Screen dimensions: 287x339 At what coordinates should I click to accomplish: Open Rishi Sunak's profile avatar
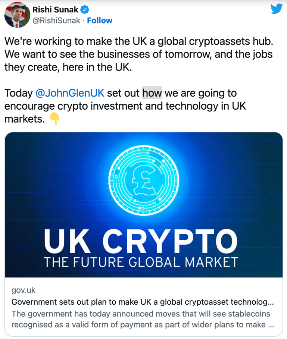(x=17, y=15)
